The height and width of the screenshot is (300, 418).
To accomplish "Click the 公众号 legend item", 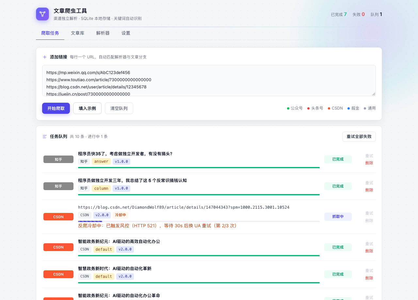I will point(295,108).
